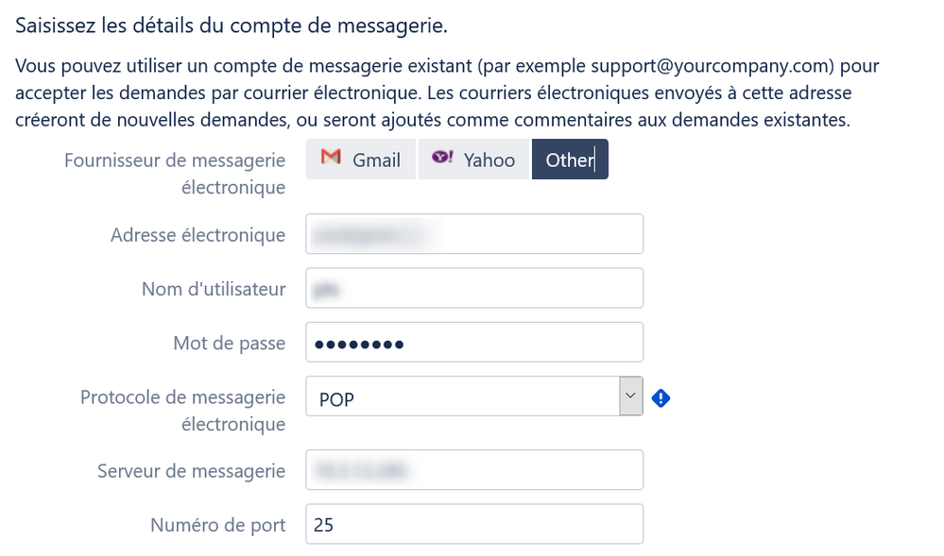Viewport: 944px width, 556px height.
Task: Click the "Adresse électronique" label
Action: coord(198,235)
